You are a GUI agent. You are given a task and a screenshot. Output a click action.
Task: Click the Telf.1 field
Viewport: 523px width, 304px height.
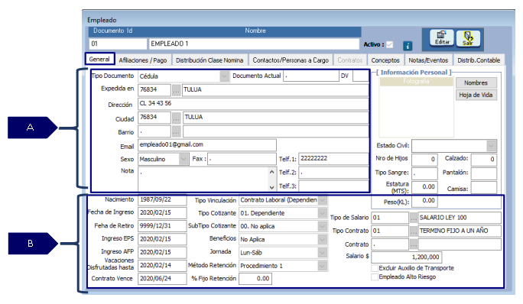coord(333,159)
